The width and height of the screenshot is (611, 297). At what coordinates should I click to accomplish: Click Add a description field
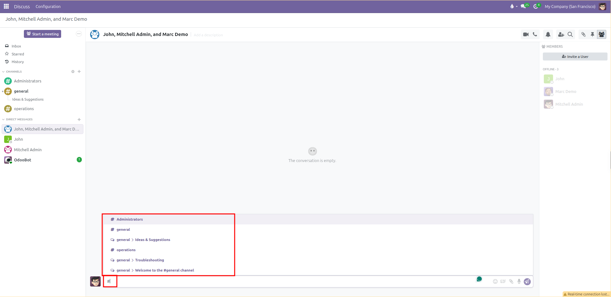(x=208, y=35)
